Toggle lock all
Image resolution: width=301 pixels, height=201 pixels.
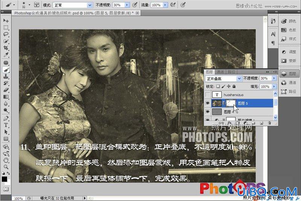coord(234,86)
